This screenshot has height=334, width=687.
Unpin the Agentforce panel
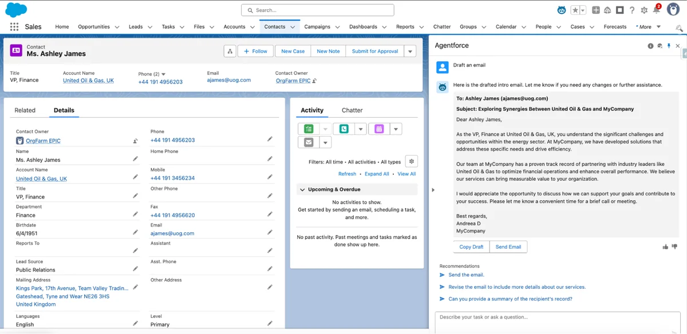point(669,46)
